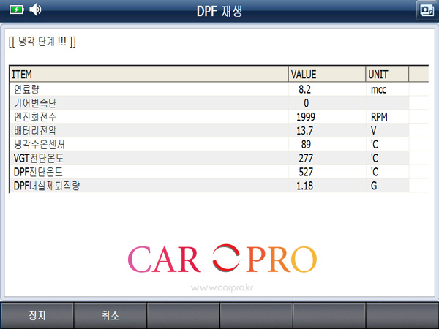Click the UNIT column header

[x=387, y=75]
